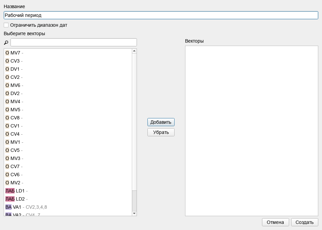
Task: Click the magnifier search icon
Action: [x=6, y=42]
